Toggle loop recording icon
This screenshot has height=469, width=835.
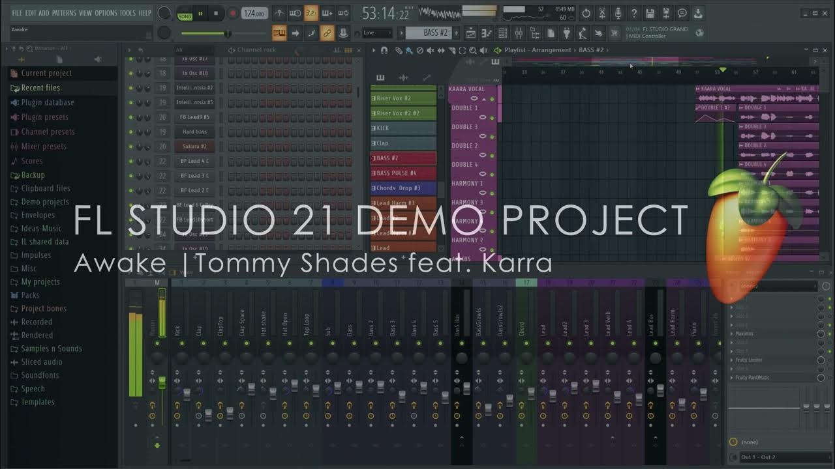pyautogui.click(x=343, y=13)
